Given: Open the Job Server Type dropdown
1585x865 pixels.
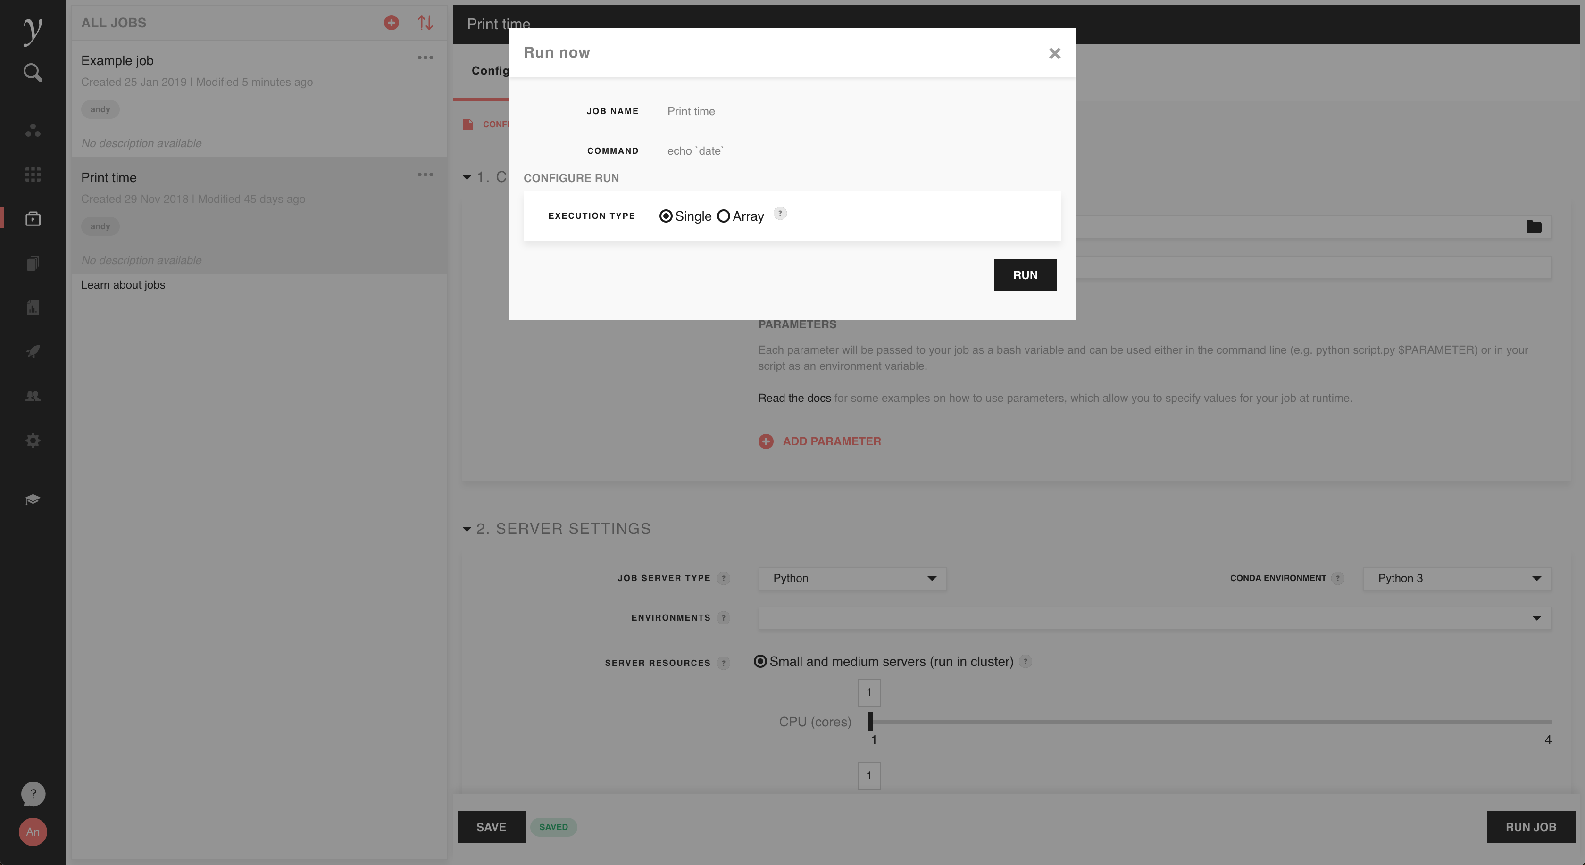Looking at the screenshot, I should pyautogui.click(x=852, y=578).
